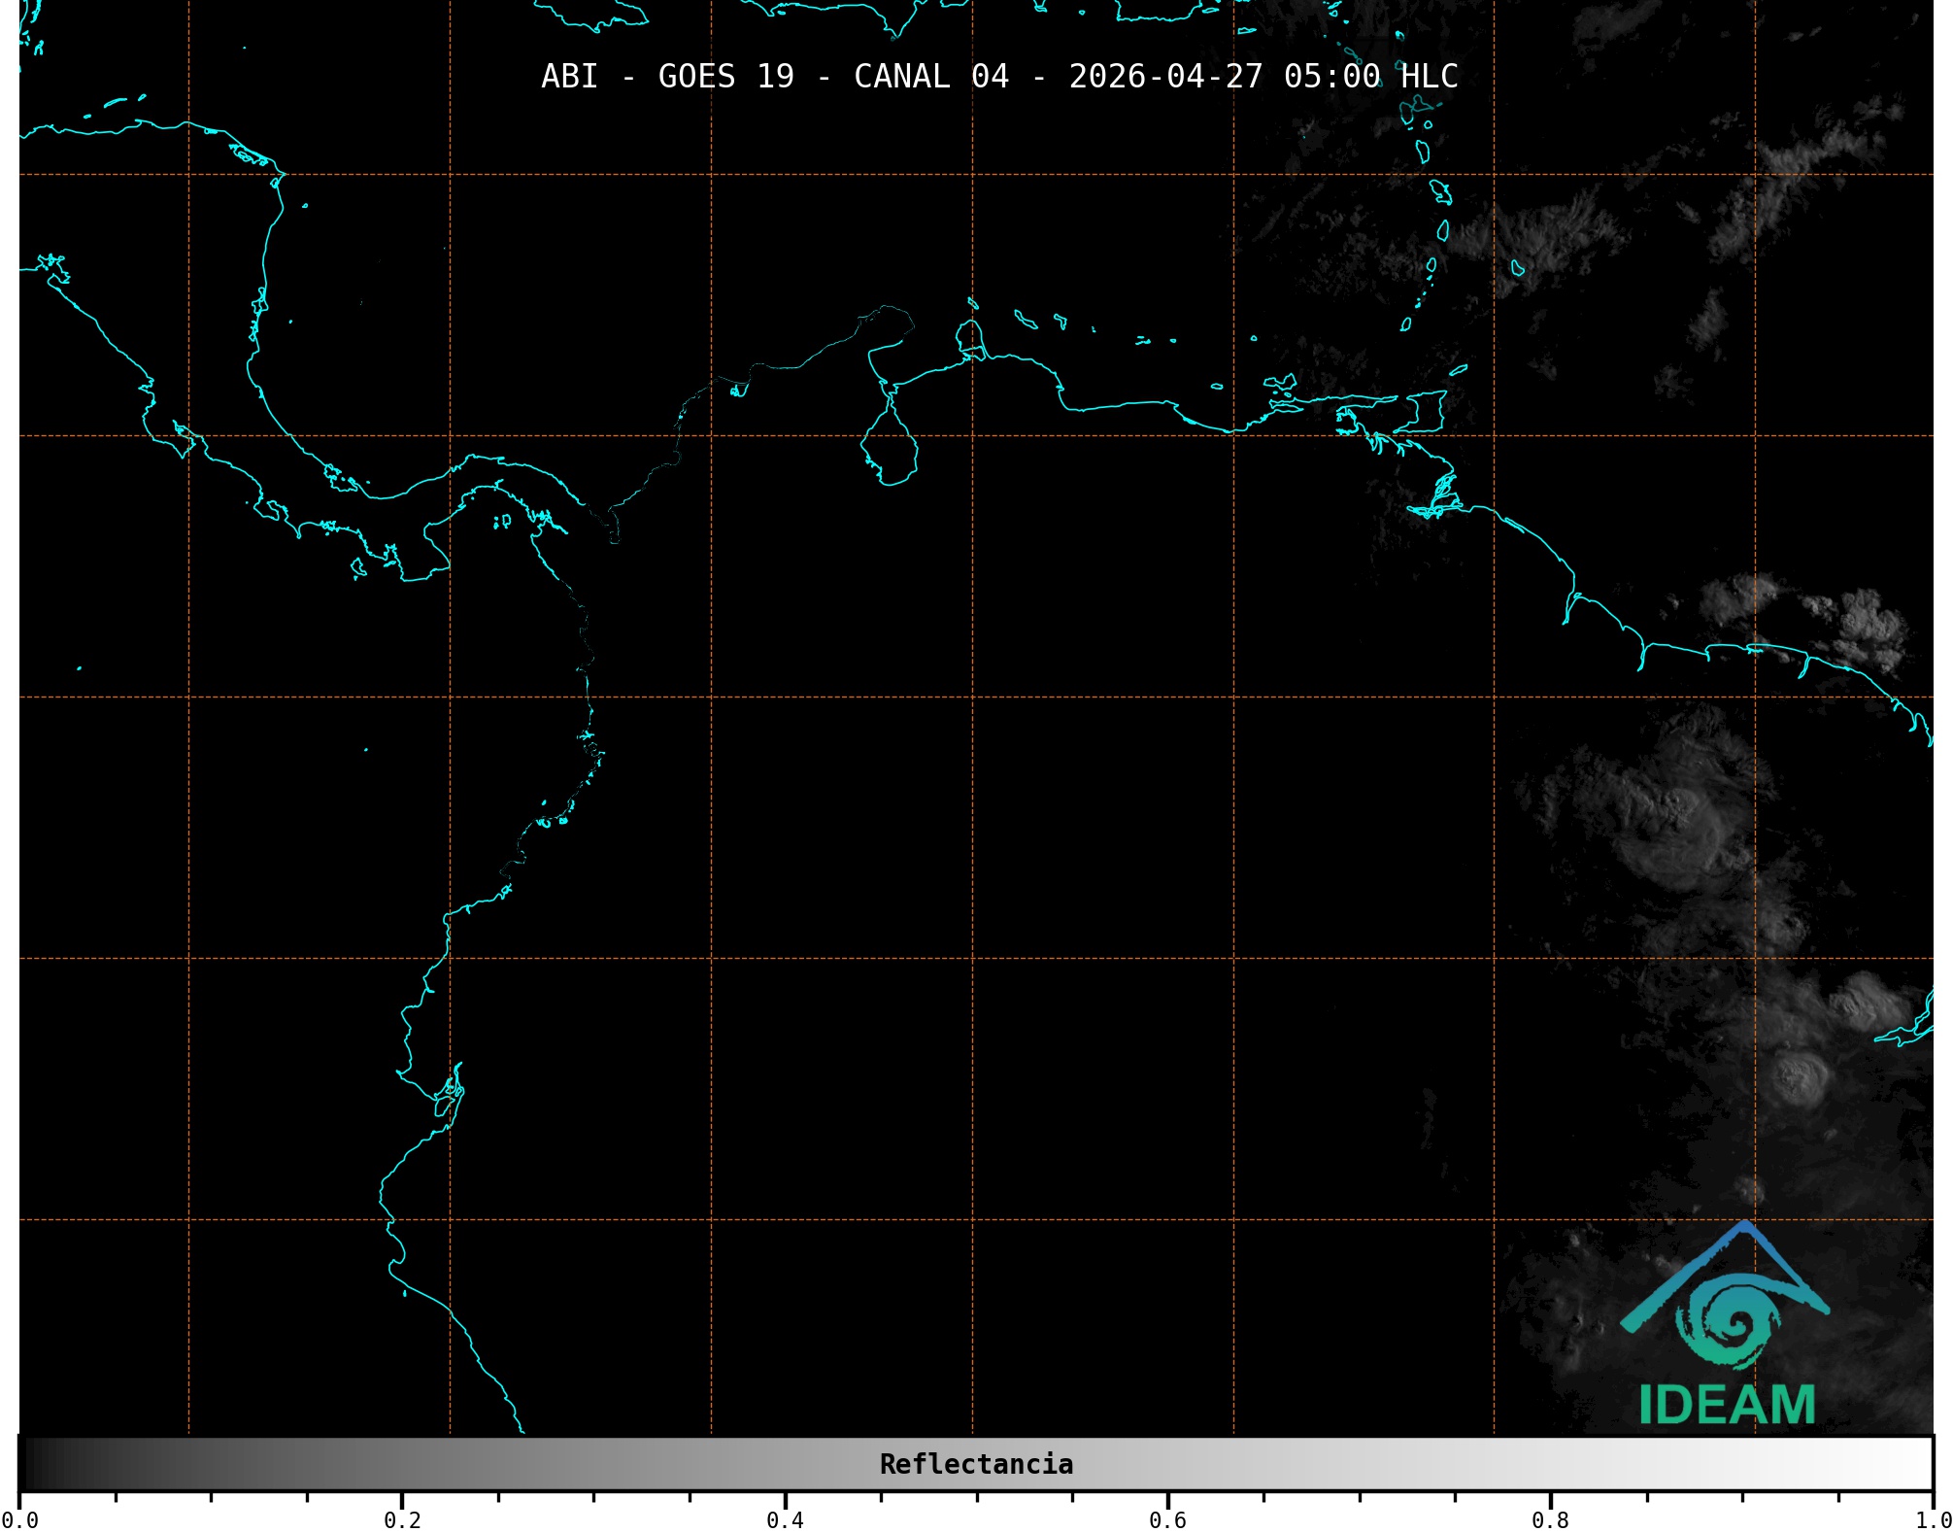
Task: Click the Reflectancia colorbar label
Action: 976,1464
